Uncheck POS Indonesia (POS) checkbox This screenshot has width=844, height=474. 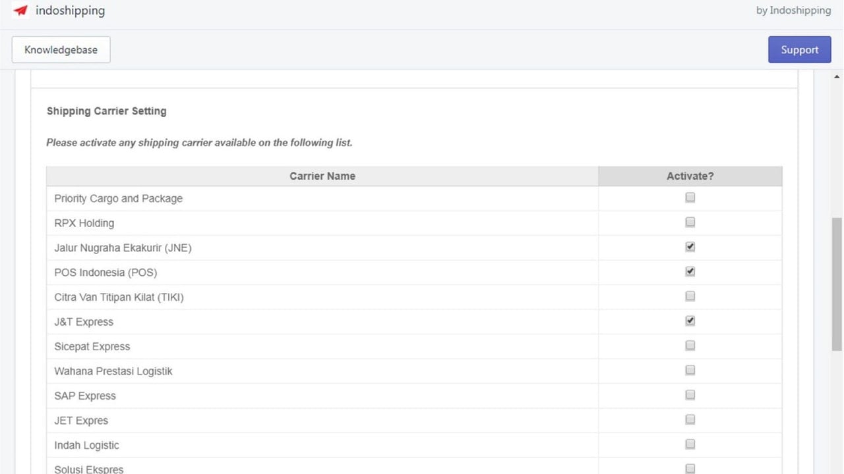tap(690, 271)
